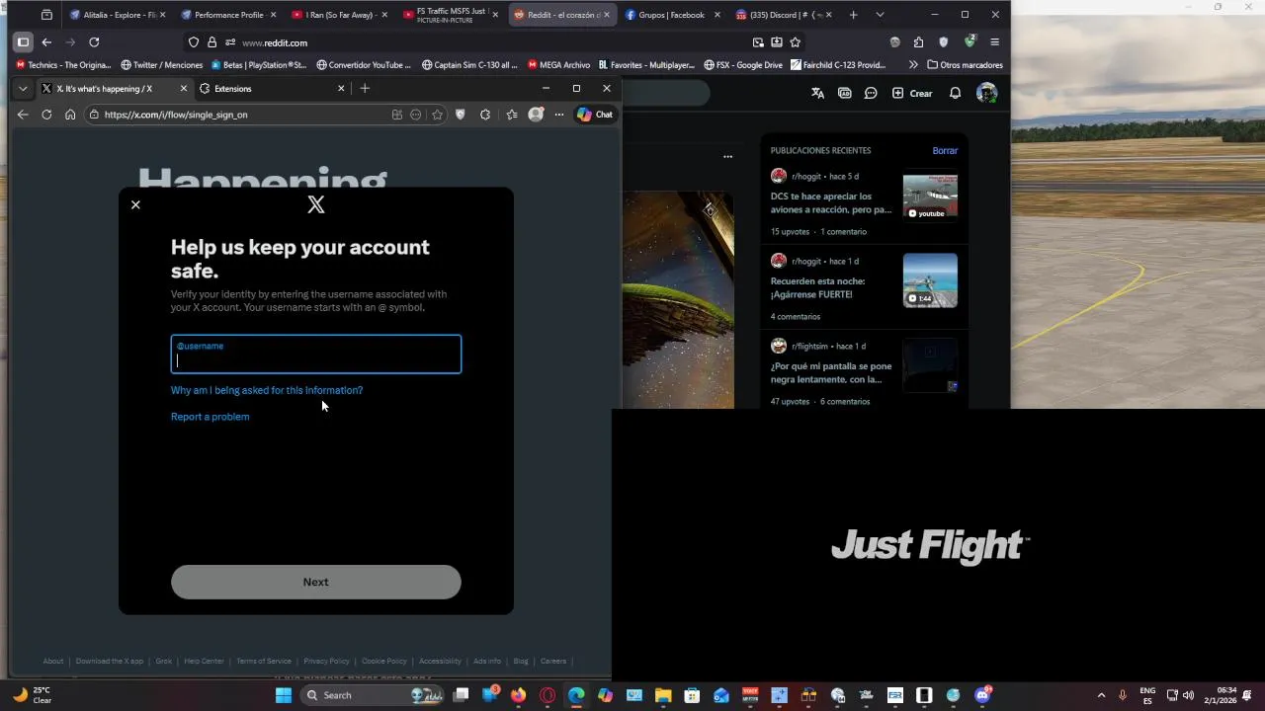Open the 'Recuerden esta noche' post thumbnail
This screenshot has width=1265, height=711.
(930, 280)
